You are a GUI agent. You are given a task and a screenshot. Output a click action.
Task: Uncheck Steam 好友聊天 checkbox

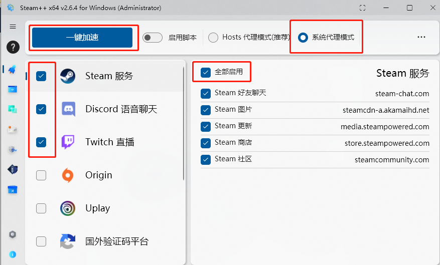pyautogui.click(x=206, y=94)
